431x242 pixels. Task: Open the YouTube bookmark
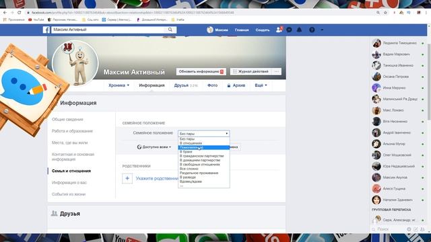36,19
